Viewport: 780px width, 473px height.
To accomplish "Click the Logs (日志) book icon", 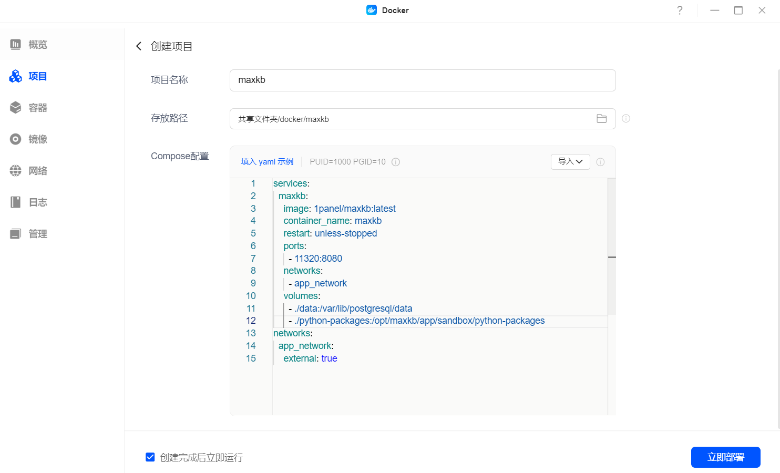I will pos(16,202).
